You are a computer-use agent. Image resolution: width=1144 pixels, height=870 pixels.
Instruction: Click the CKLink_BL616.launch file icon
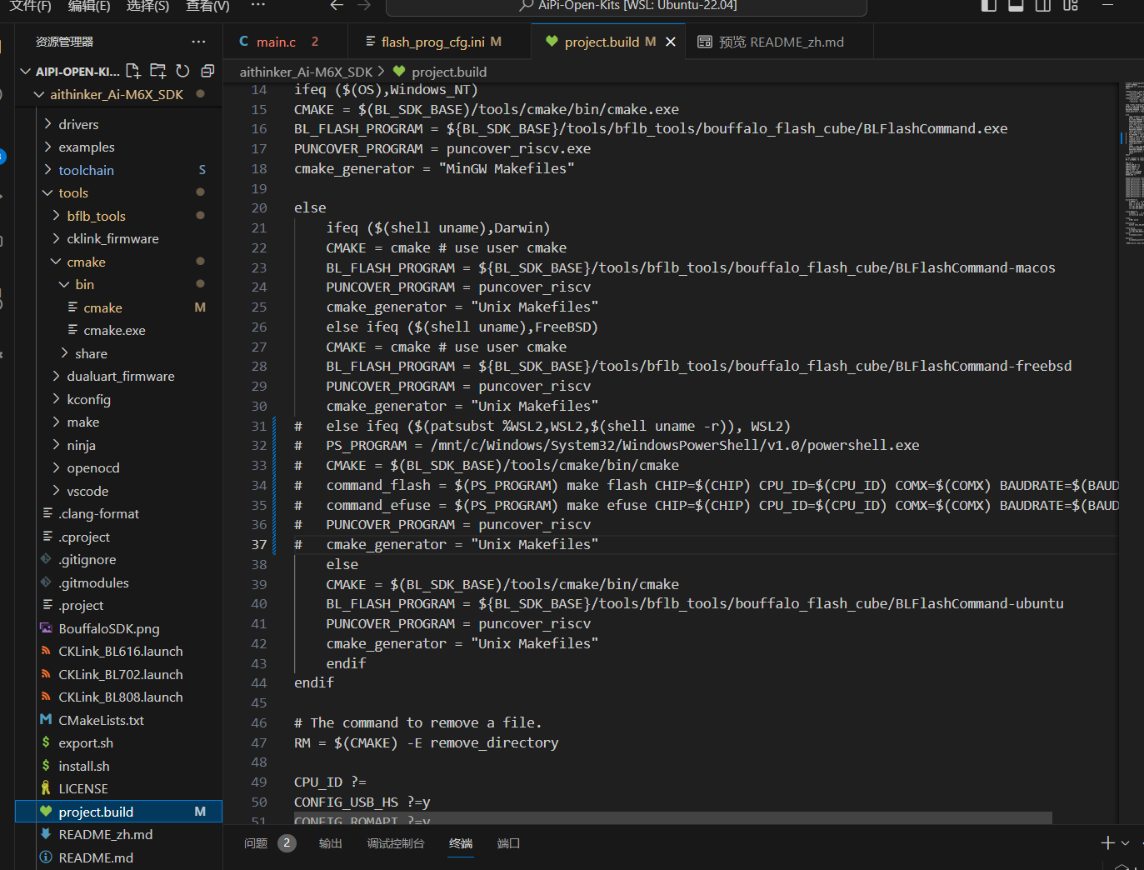tap(46, 651)
